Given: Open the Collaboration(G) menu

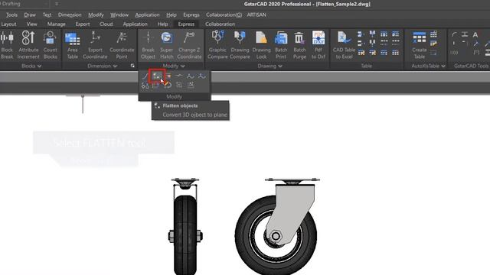Looking at the screenshot, I should [224, 15].
